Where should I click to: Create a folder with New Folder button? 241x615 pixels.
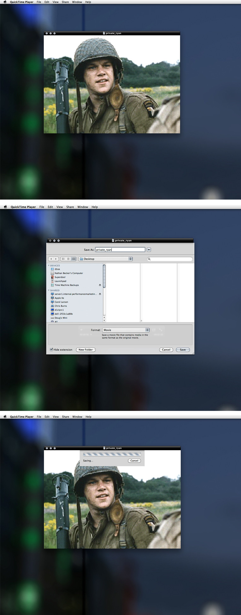pyautogui.click(x=85, y=350)
